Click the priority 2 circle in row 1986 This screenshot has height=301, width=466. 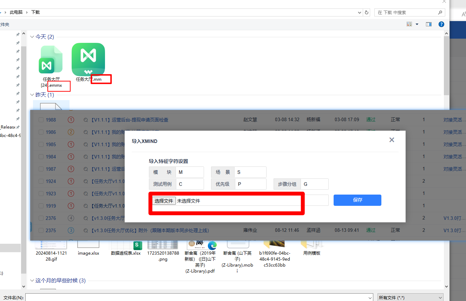[x=71, y=132]
